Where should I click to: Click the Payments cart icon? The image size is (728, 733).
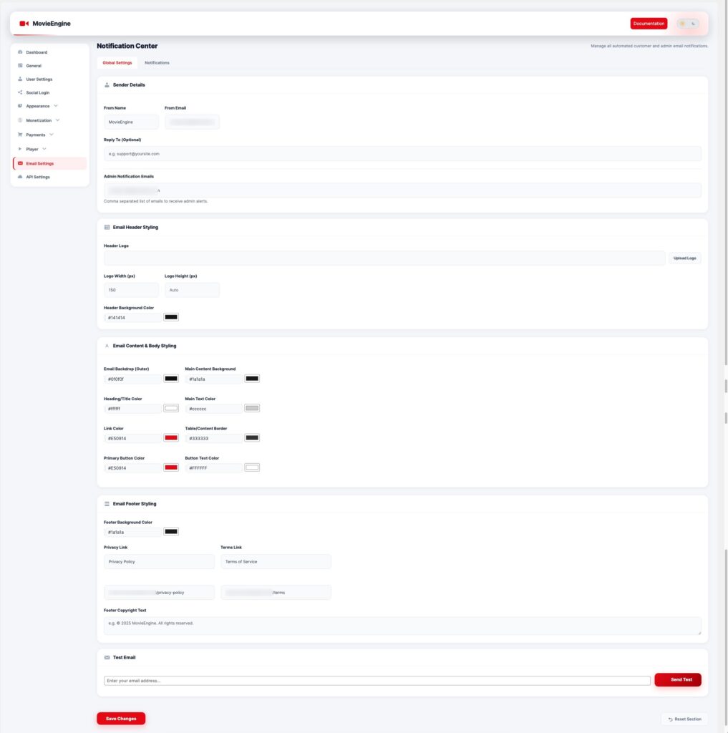coord(20,135)
